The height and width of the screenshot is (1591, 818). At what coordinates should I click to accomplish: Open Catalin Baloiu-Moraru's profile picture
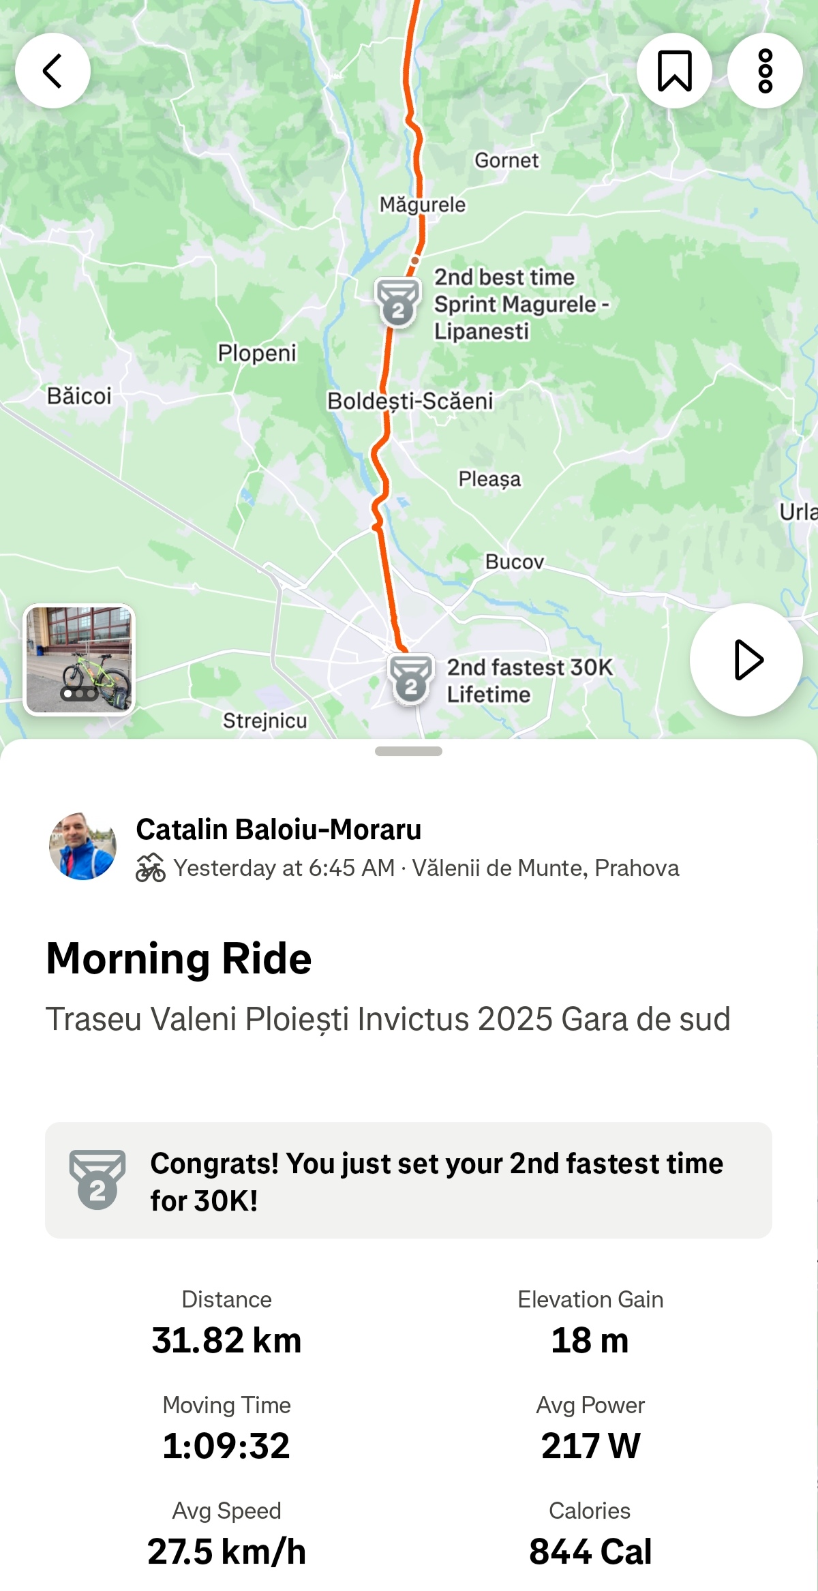click(82, 846)
